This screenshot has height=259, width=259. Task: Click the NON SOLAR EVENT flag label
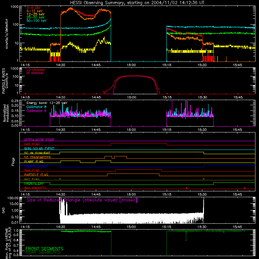click(x=39, y=149)
